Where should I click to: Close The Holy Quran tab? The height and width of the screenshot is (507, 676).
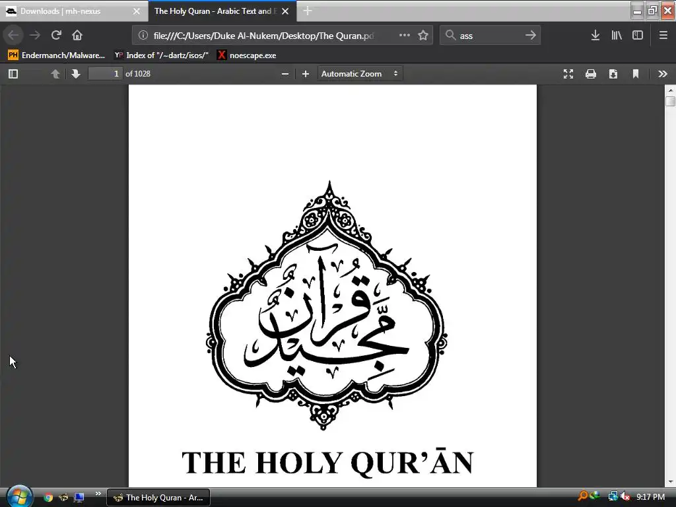(285, 11)
